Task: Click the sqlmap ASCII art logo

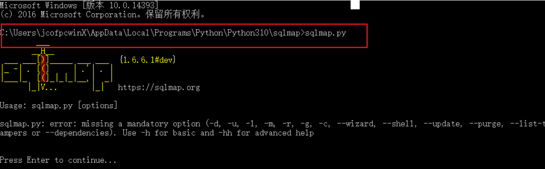Action: [x=57, y=68]
